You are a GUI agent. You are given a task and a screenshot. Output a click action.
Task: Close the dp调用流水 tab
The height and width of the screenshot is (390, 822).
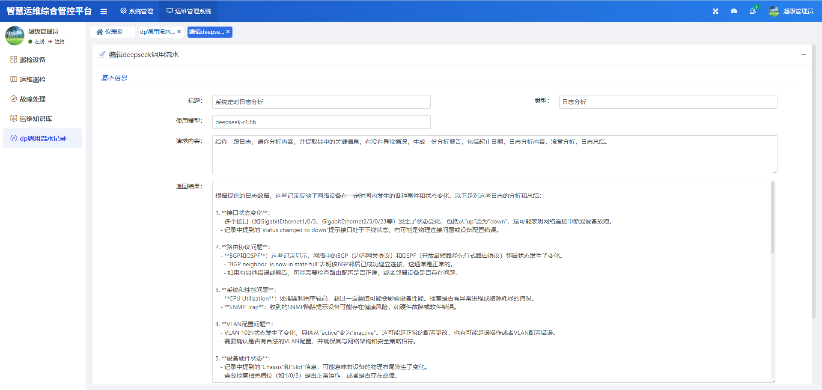click(179, 32)
